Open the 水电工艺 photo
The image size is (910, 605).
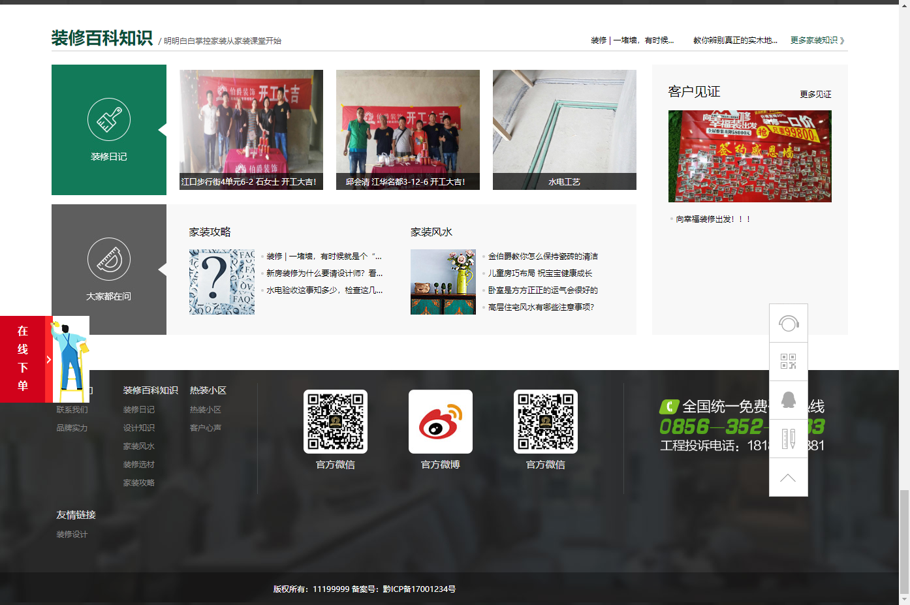[565, 130]
